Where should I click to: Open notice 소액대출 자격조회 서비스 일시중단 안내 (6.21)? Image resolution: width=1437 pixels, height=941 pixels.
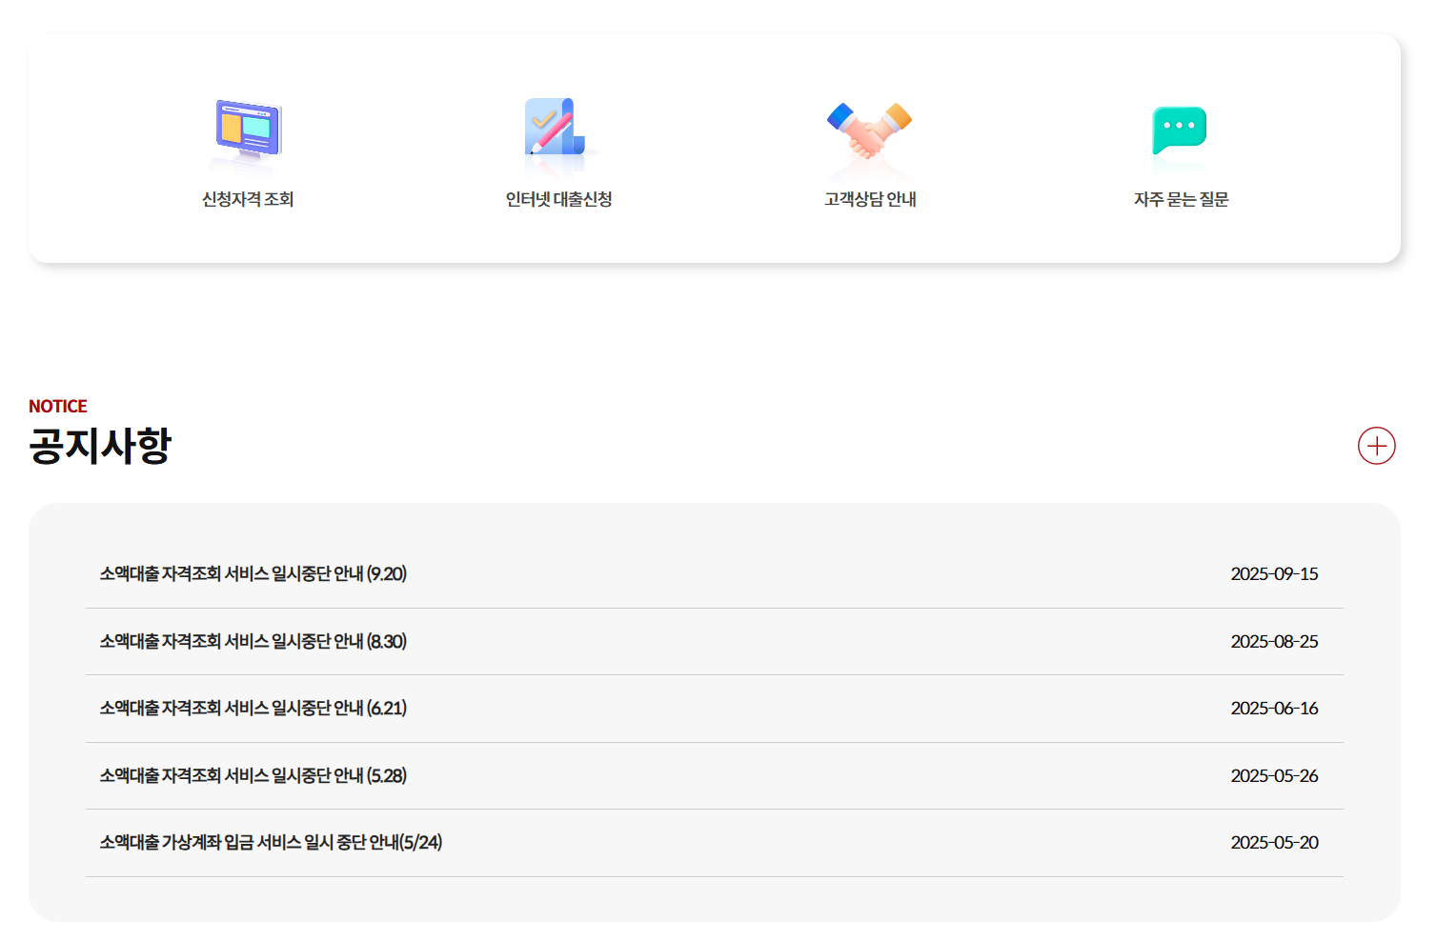click(x=253, y=708)
